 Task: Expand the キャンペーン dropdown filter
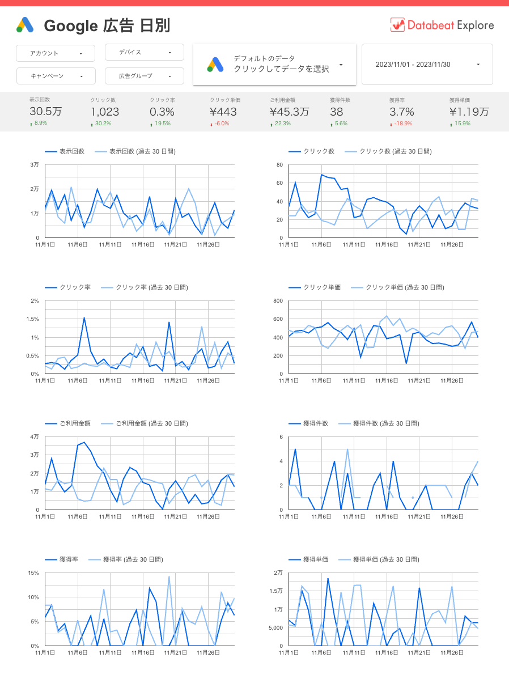[50, 76]
